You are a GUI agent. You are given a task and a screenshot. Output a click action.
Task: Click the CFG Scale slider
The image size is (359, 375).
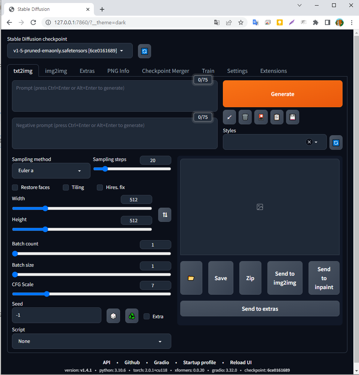[x=92, y=294]
